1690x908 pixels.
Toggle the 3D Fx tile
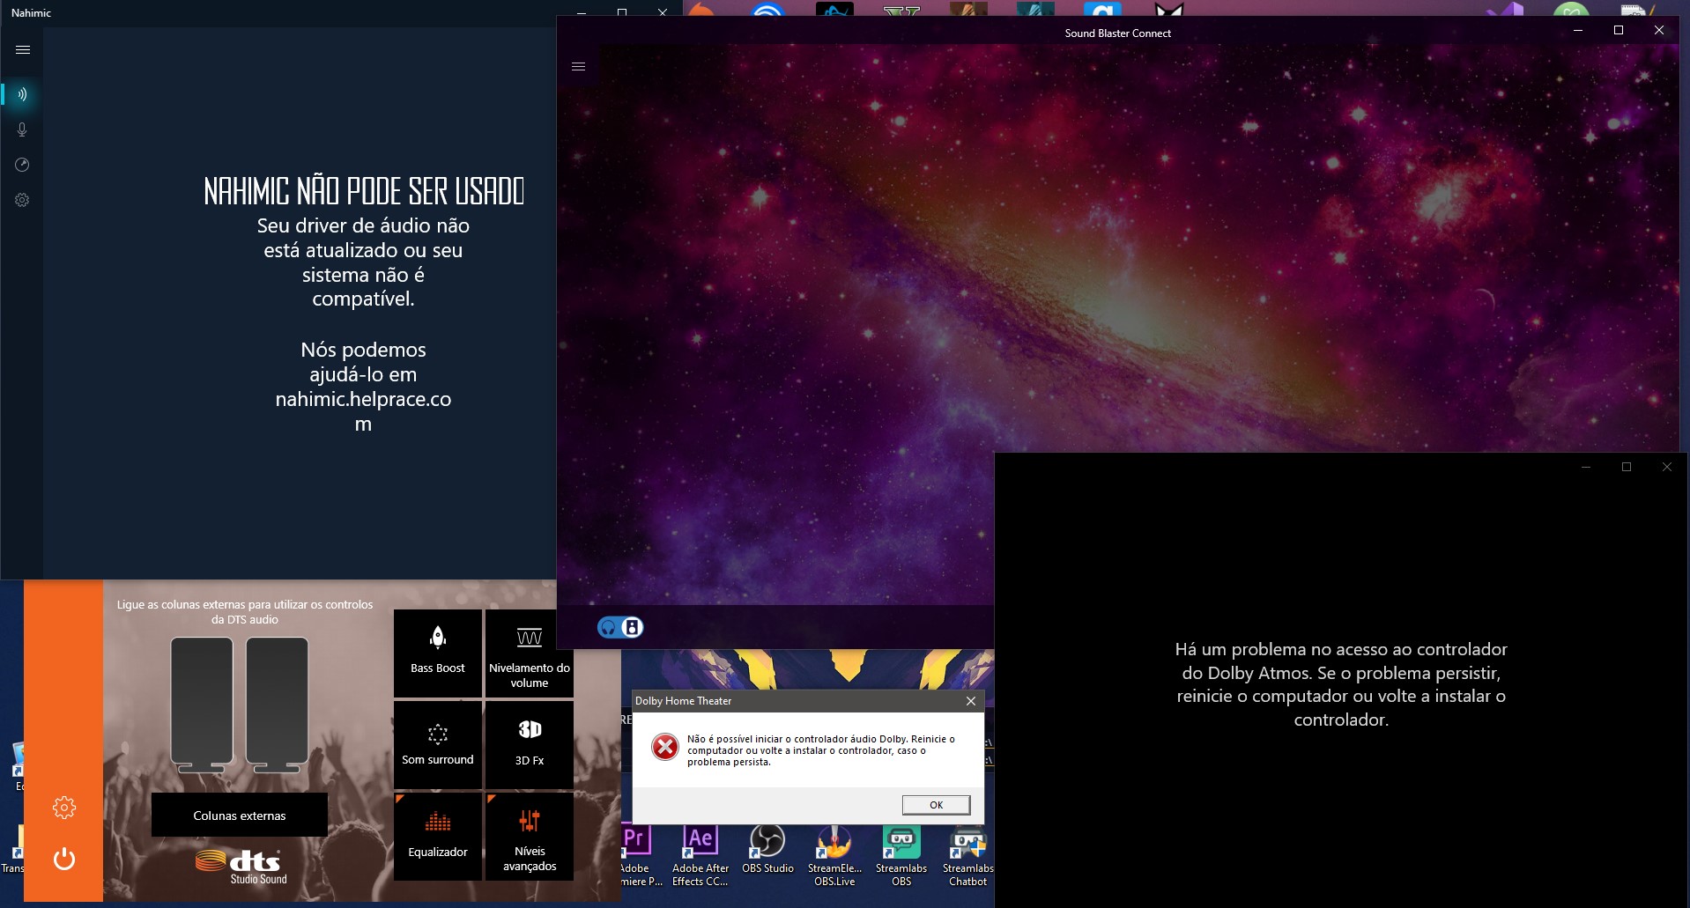[530, 744]
